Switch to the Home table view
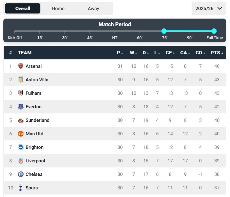Screen dimensions: 230x197 58,8
